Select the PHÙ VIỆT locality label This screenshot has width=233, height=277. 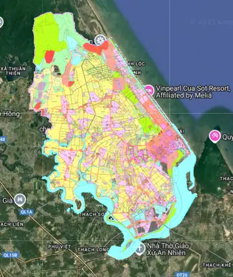click(59, 247)
